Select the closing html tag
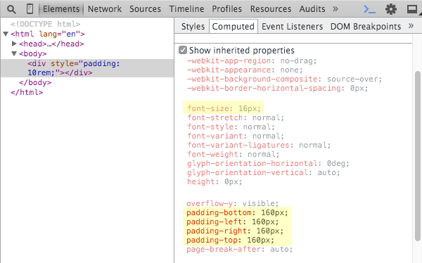 coord(27,93)
